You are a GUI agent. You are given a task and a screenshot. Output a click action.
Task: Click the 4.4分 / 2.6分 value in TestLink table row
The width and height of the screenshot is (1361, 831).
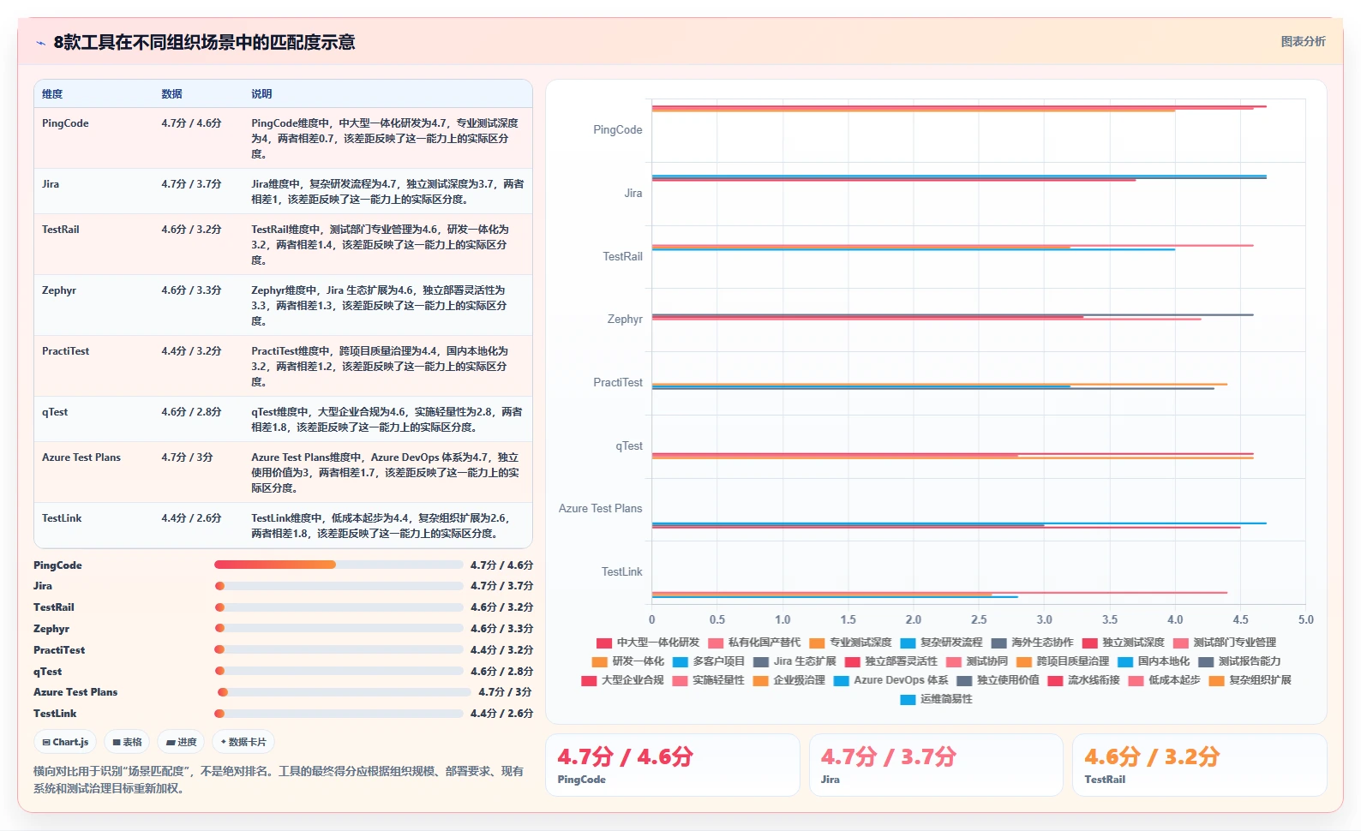191,518
